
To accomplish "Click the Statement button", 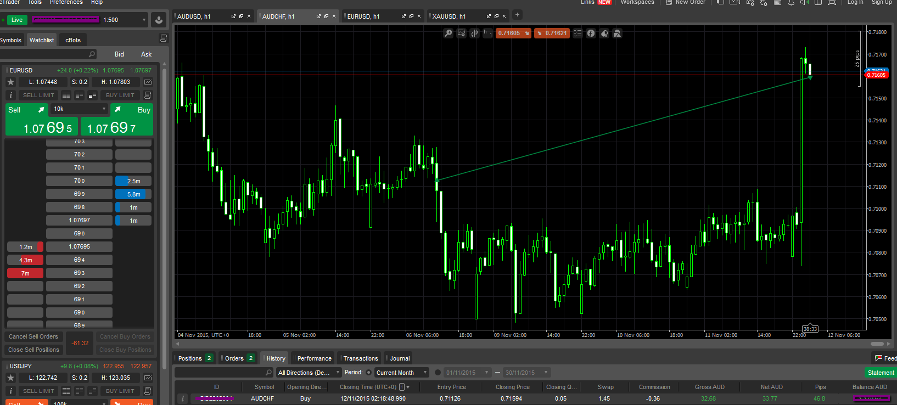I will [881, 373].
